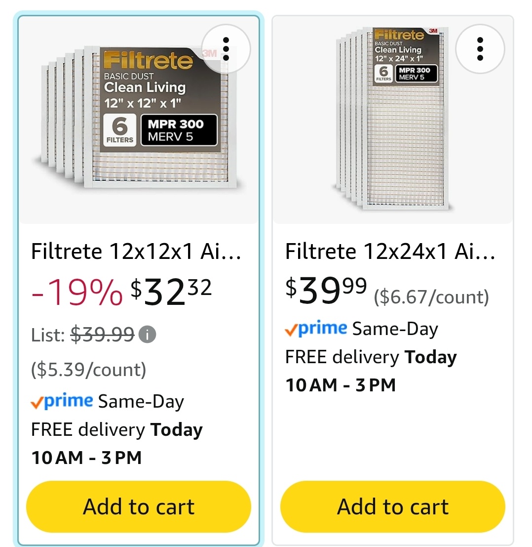Image resolution: width=532 pixels, height=547 pixels.
Task: Click 10 AM - 3 PM window on left card
Action: point(86,458)
